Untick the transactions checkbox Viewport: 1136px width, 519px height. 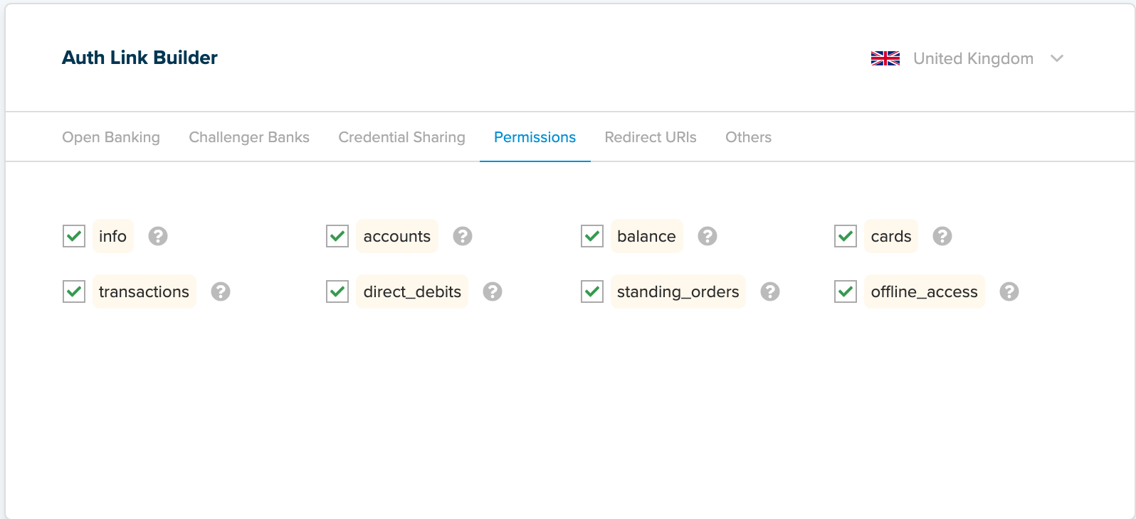[74, 291]
